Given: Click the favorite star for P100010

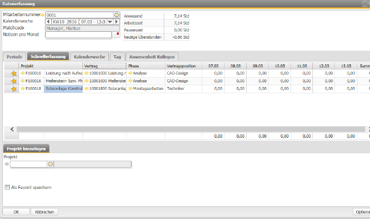Looking at the screenshot, I should pyautogui.click(x=14, y=74).
